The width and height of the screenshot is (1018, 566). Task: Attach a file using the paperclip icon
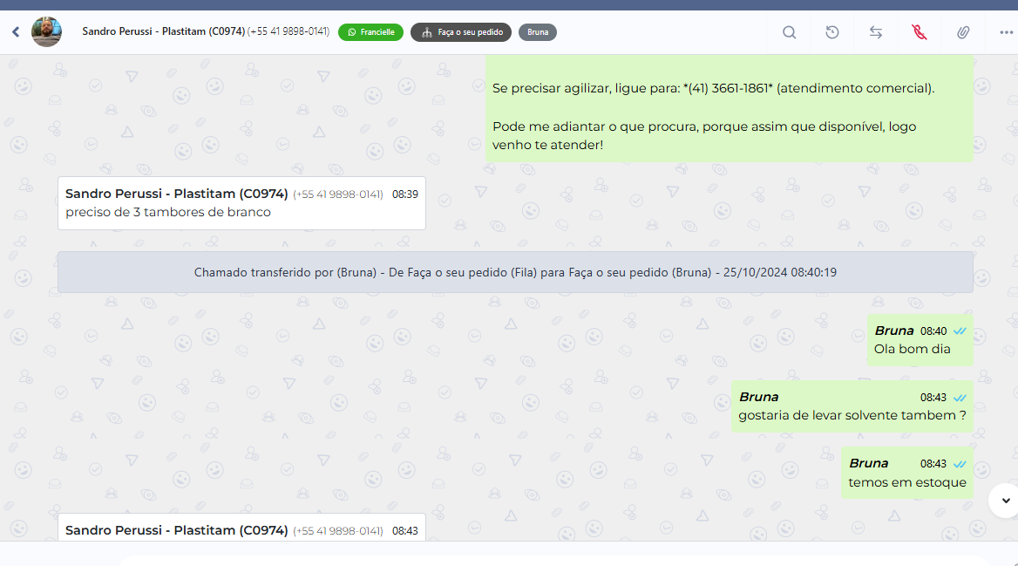962,32
